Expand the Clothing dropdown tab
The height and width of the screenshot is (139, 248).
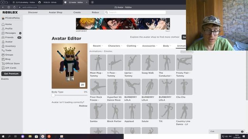coord(132,46)
